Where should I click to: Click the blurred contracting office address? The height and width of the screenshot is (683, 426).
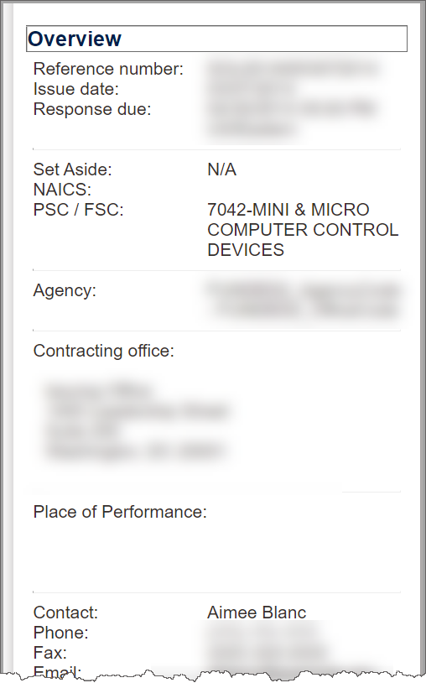click(x=137, y=421)
